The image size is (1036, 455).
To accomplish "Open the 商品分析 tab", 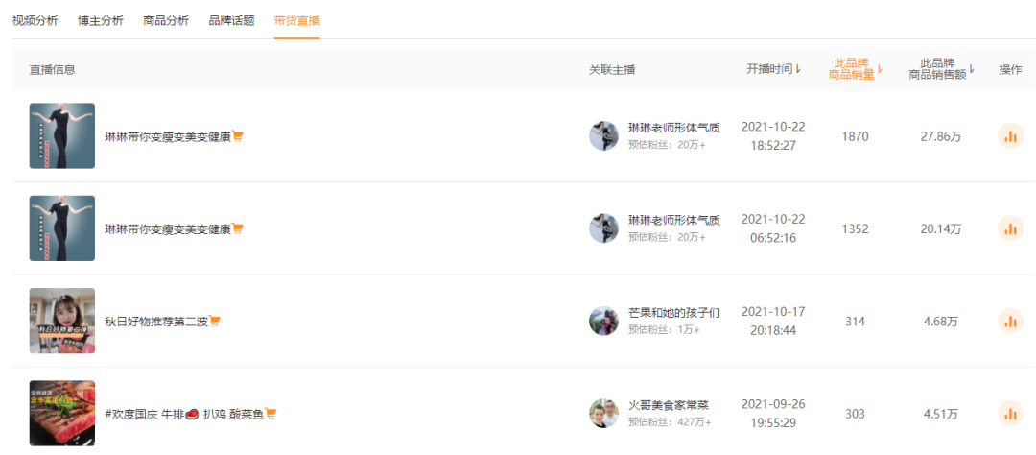I will pos(166,20).
